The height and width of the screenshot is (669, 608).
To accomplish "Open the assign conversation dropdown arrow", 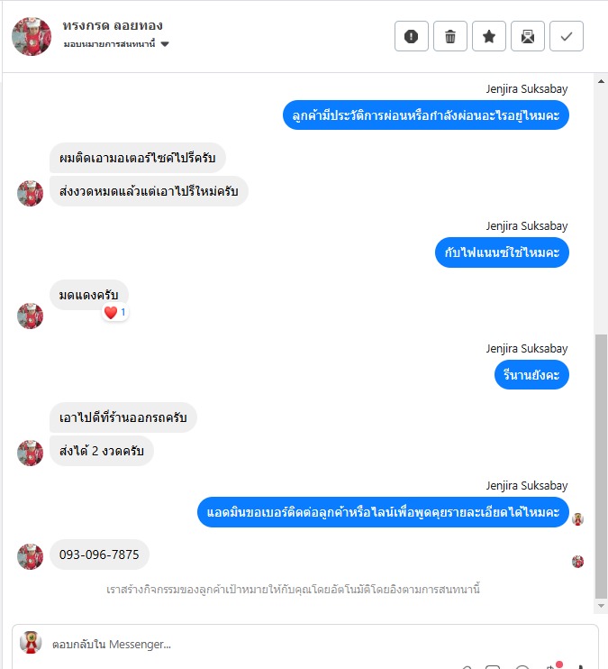I will pyautogui.click(x=165, y=44).
